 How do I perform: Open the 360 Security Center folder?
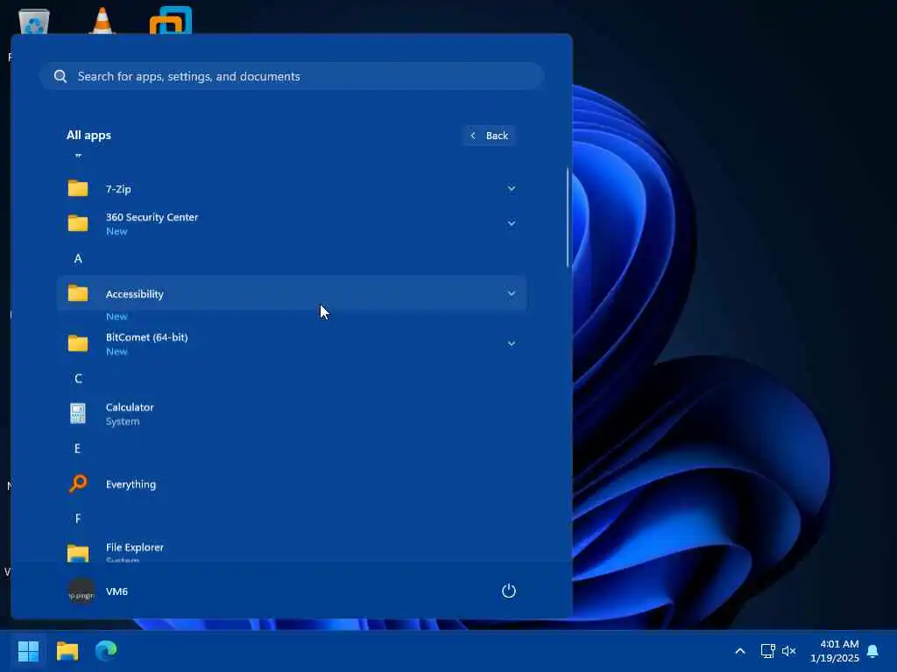pyautogui.click(x=291, y=223)
